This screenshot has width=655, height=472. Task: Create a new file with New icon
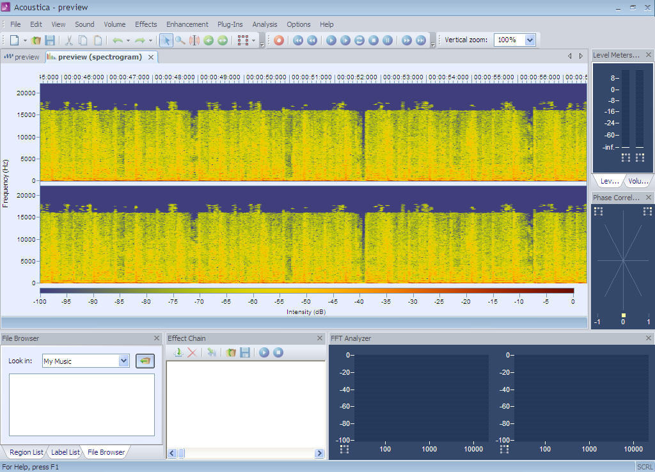(14, 40)
